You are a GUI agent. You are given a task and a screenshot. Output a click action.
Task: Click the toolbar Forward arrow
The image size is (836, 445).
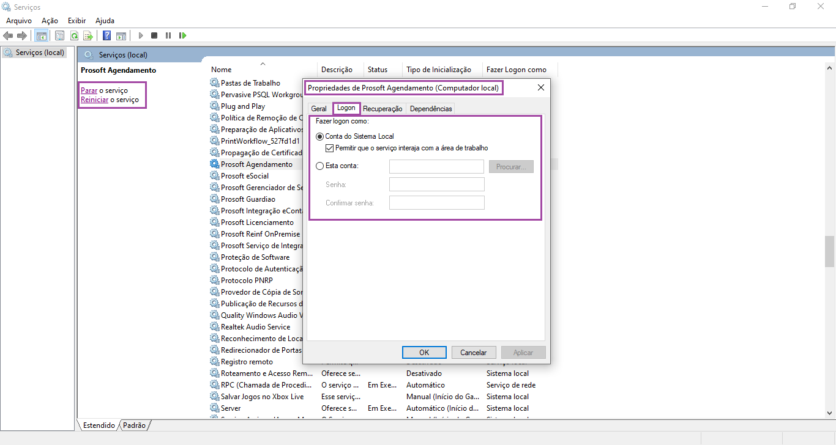pyautogui.click(x=22, y=35)
